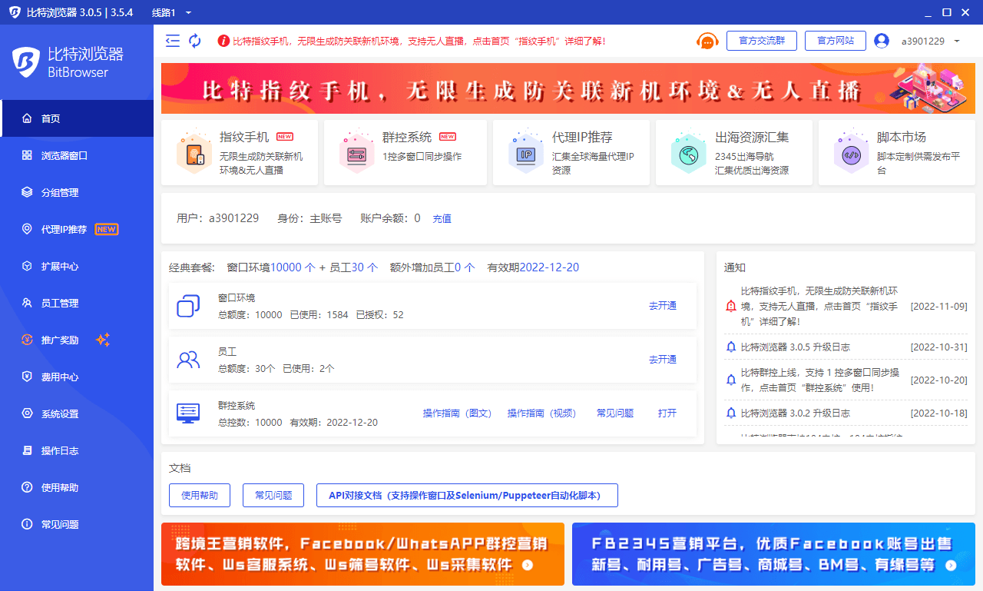
Task: Click the 充值 recharge link
Action: click(x=442, y=218)
